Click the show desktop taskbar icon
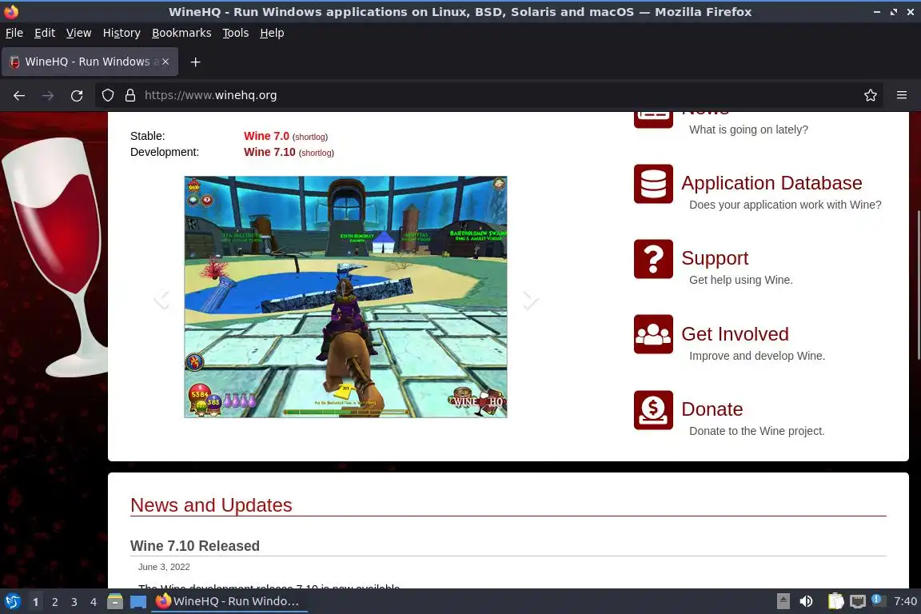 tap(138, 602)
